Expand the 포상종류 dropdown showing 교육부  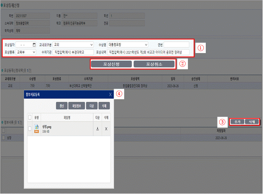point(26,52)
